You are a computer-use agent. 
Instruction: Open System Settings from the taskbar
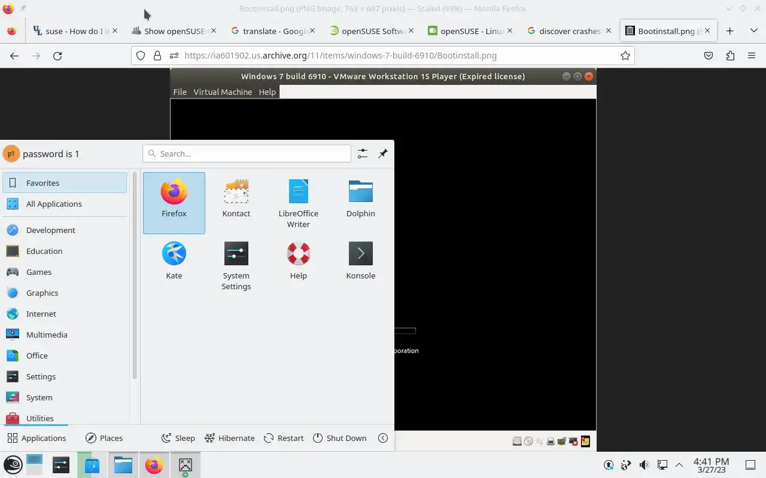point(61,465)
